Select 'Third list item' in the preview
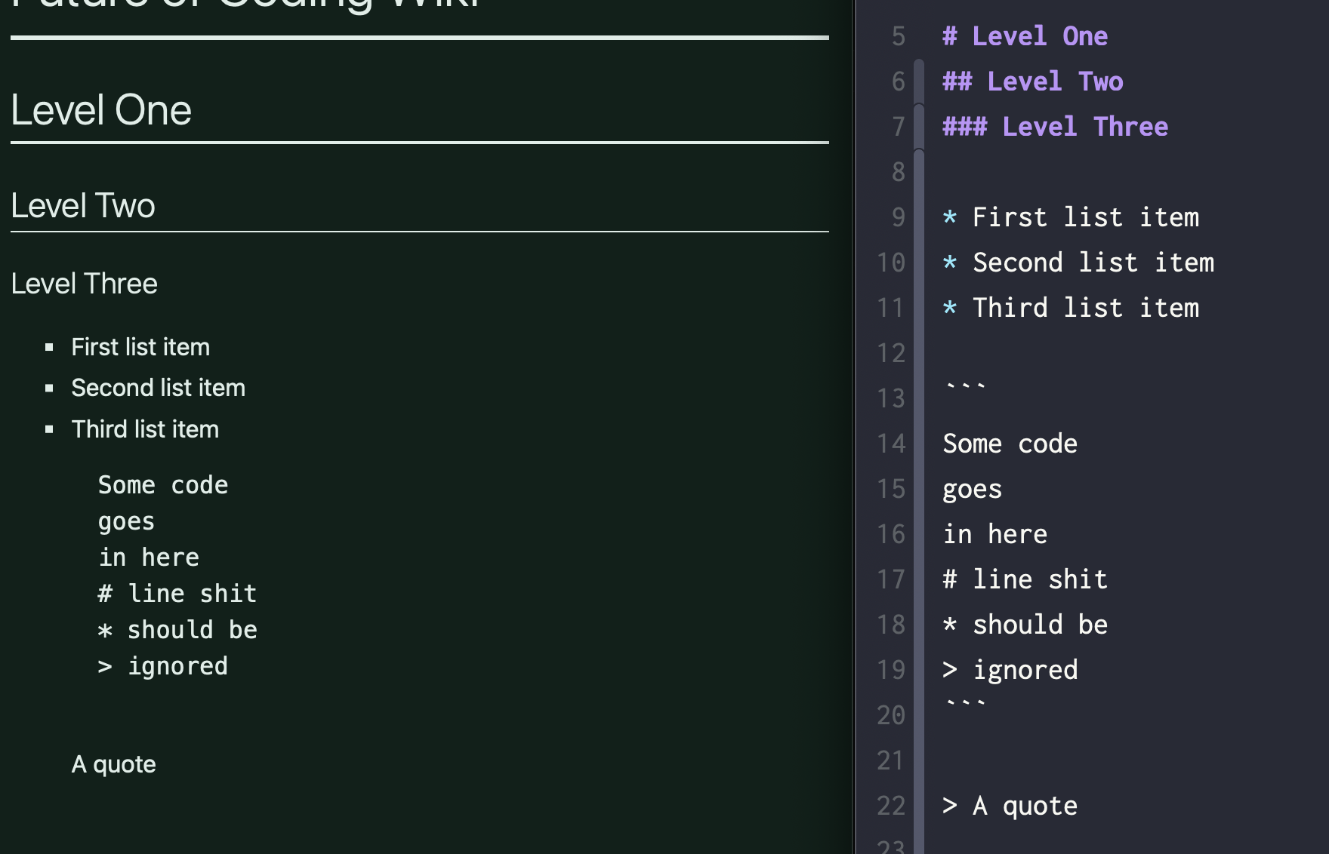This screenshot has width=1329, height=854. point(145,429)
